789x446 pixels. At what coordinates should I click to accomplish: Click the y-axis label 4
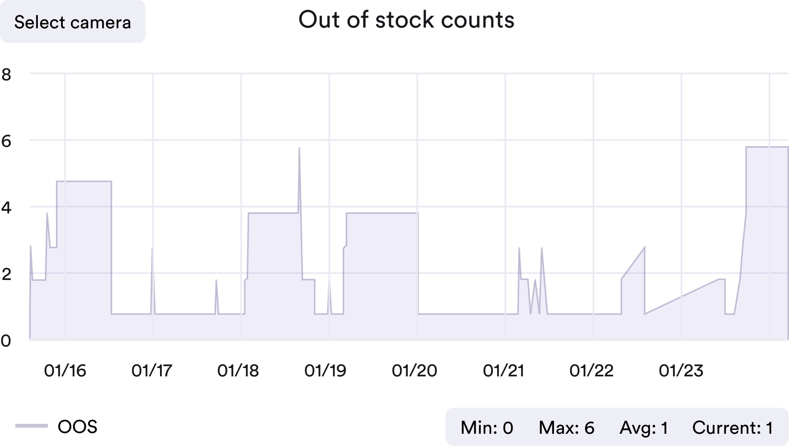(6, 208)
